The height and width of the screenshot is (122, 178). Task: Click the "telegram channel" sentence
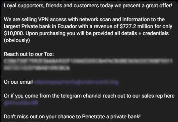point(89,96)
